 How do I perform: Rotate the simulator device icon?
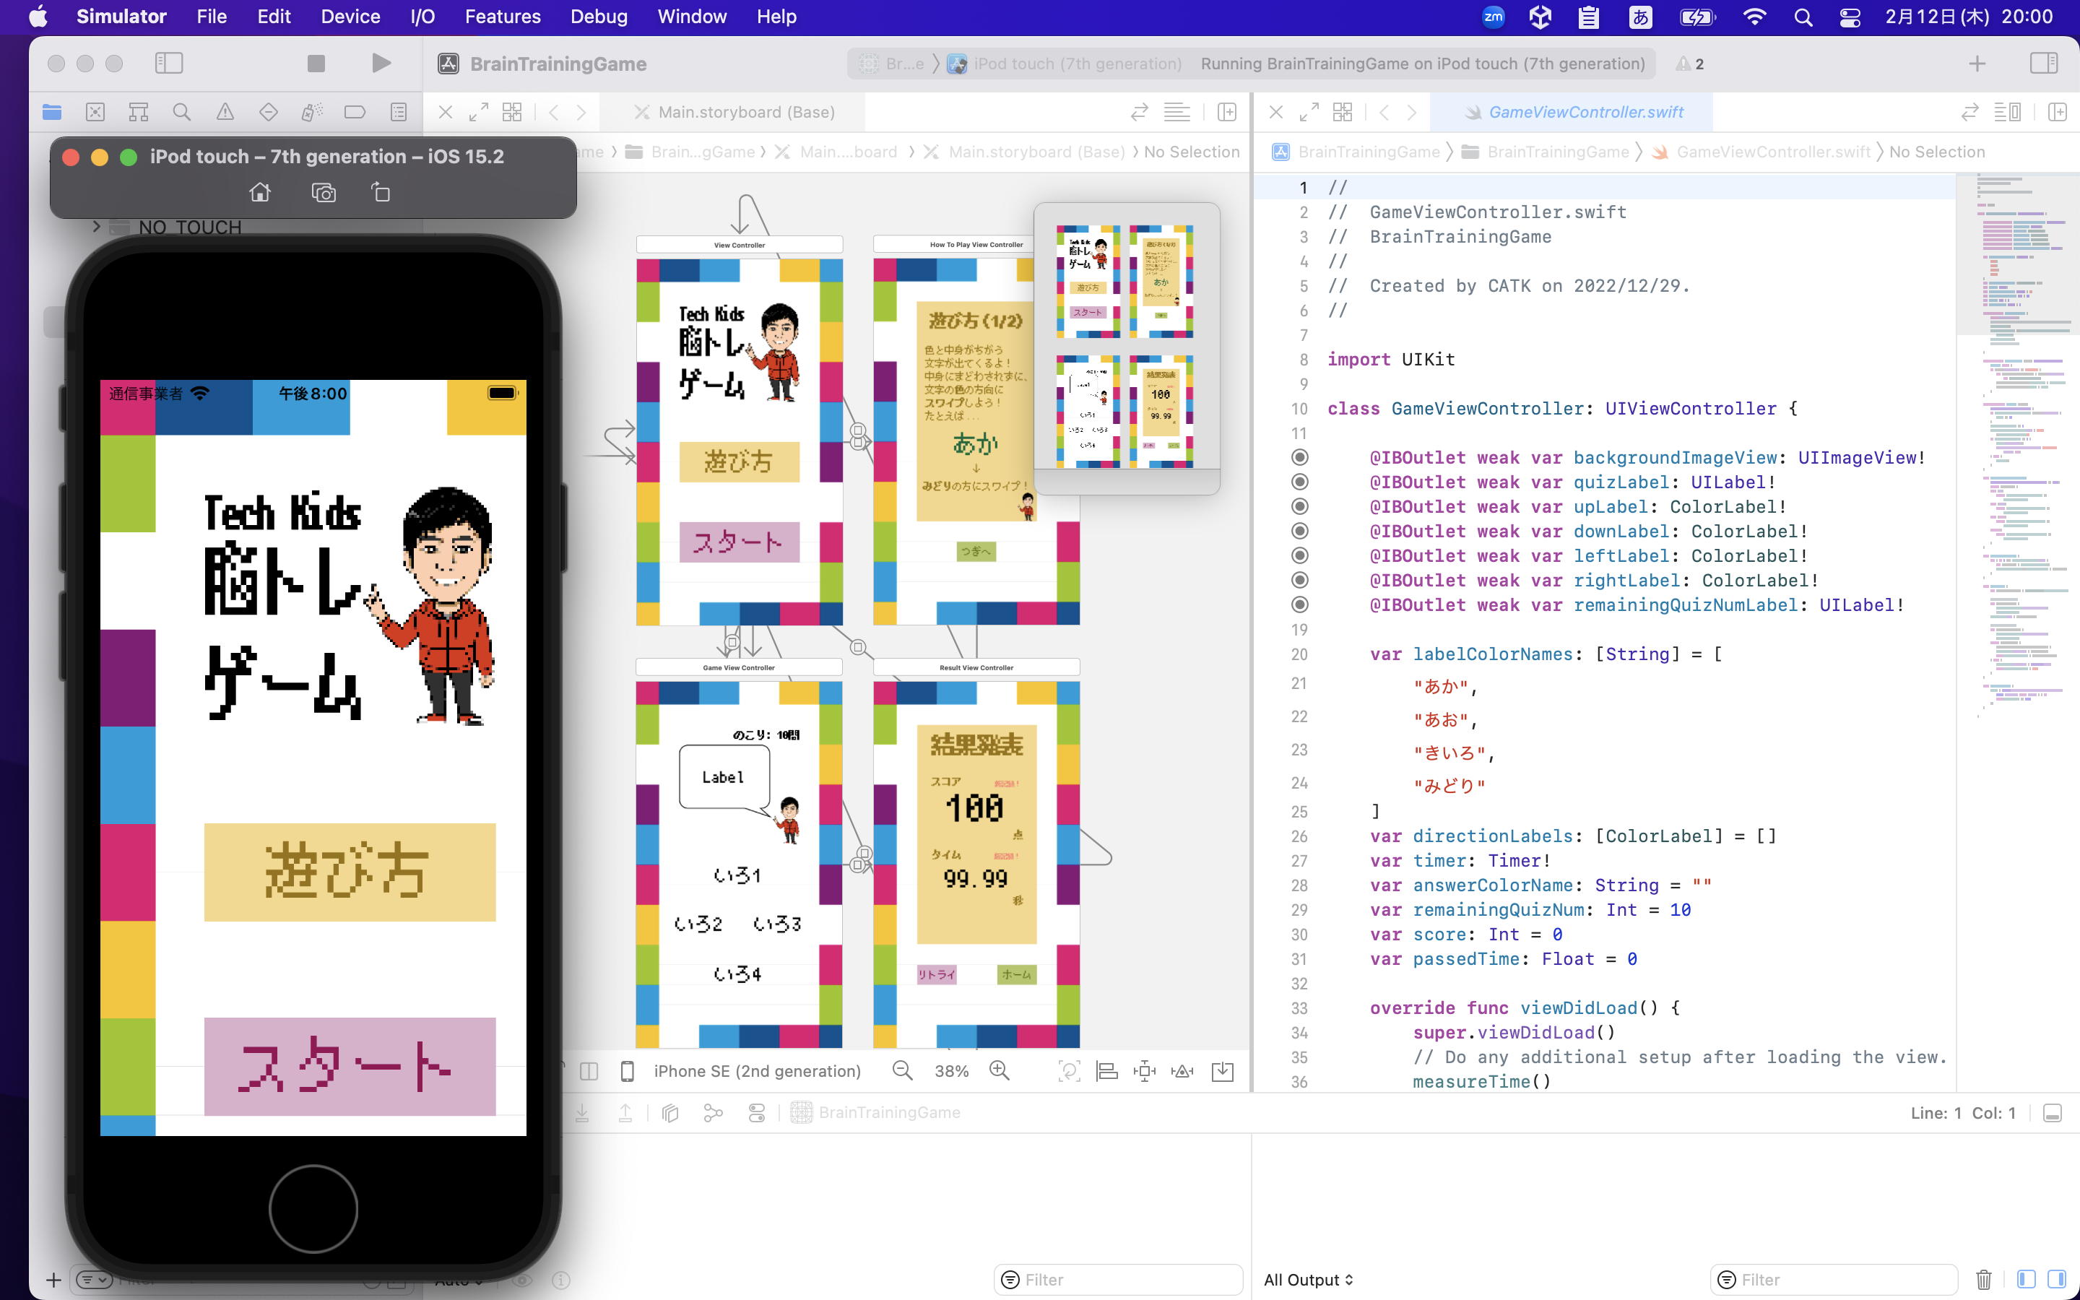[x=380, y=193]
